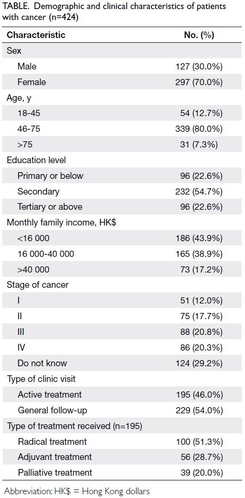Click the Sex category row
Image resolution: width=245 pixels, height=498 pixels.
122,51
